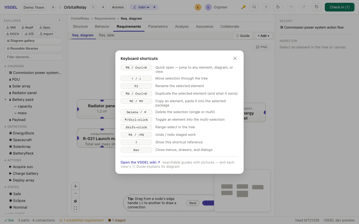
Task: Select PDU in the tree
Action: (x=16, y=80)
